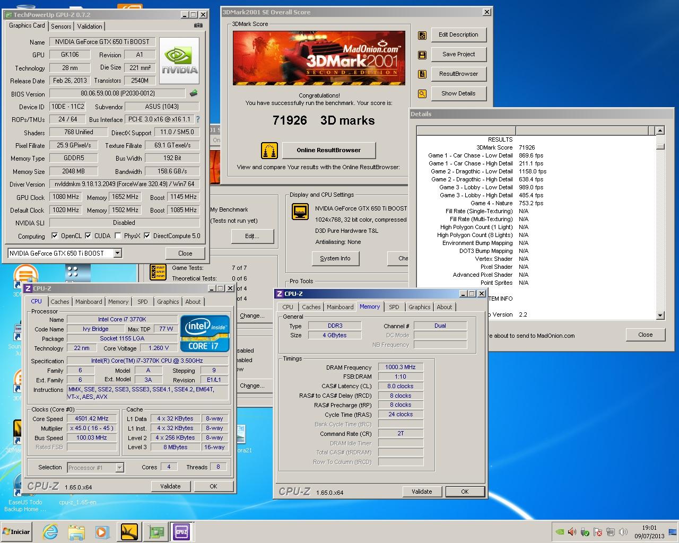
Task: Click the GPU Name field in GPU-Z
Action: pos(102,42)
